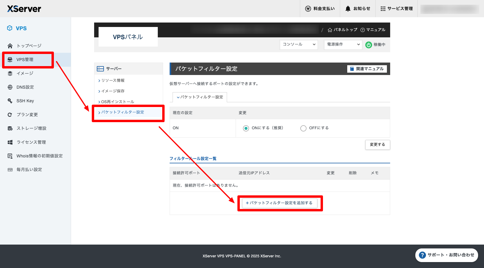
Task: Select the OFFにする radio button
Action: coord(303,128)
